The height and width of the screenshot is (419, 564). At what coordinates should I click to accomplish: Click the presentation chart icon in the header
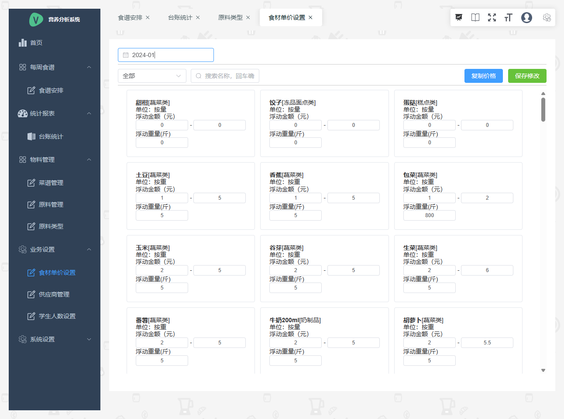tap(458, 17)
